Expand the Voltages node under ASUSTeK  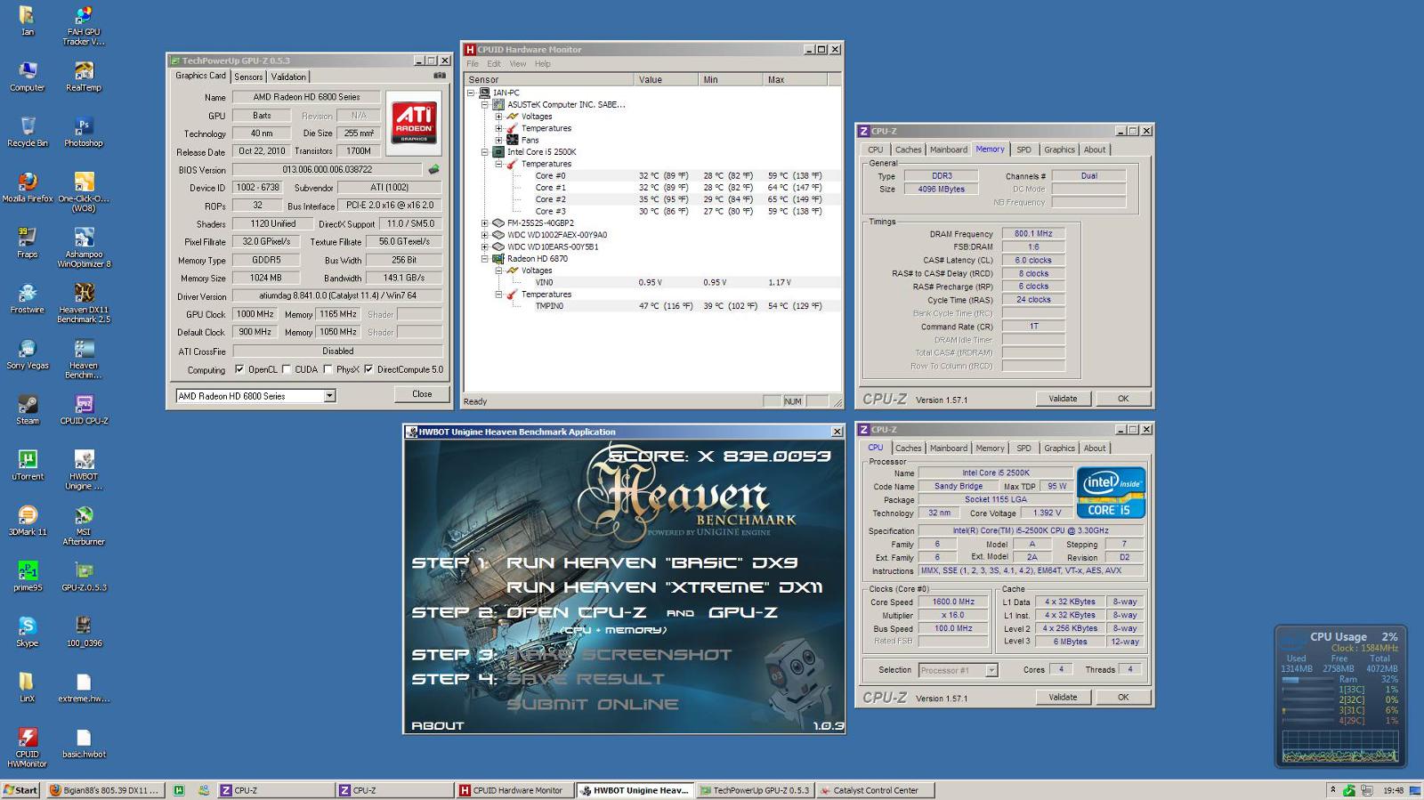point(498,117)
